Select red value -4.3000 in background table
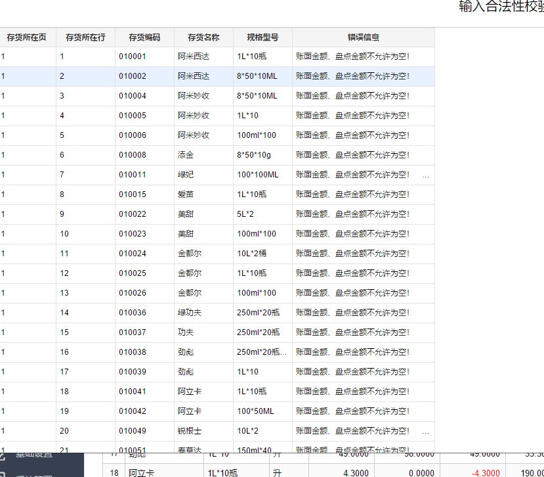The image size is (544, 477). 486,473
